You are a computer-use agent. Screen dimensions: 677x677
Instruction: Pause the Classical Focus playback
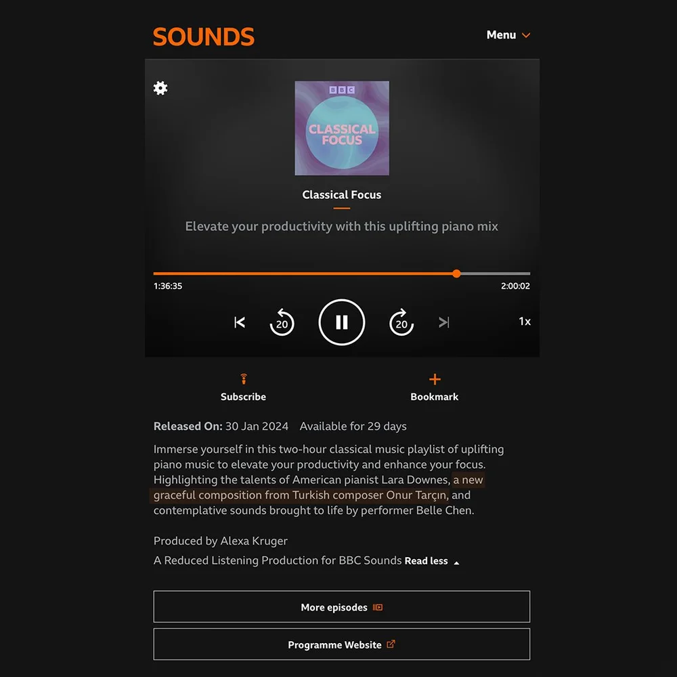tap(341, 322)
